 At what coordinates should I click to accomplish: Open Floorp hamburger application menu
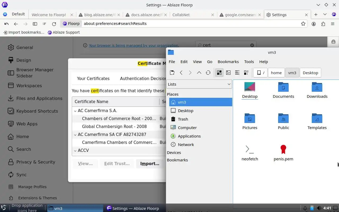click(333, 24)
